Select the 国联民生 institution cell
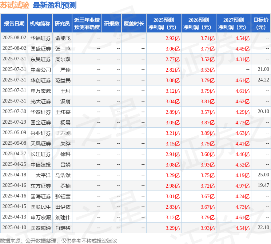The width and height of the screenshot is (271, 244). click(41, 207)
